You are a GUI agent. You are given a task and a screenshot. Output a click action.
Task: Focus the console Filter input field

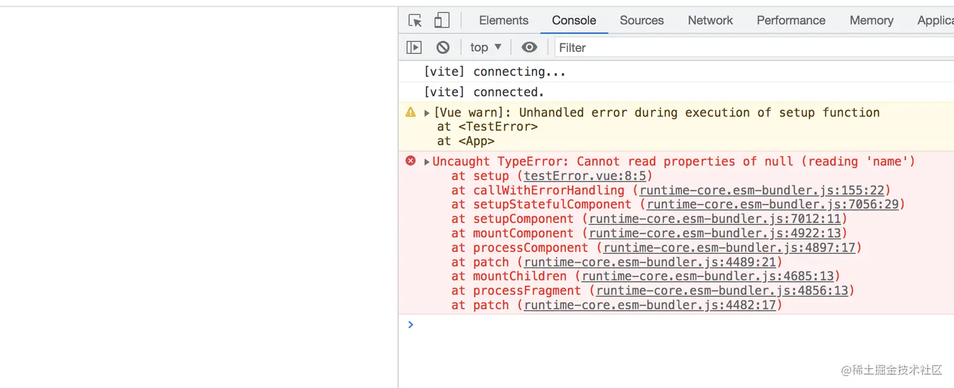(751, 47)
